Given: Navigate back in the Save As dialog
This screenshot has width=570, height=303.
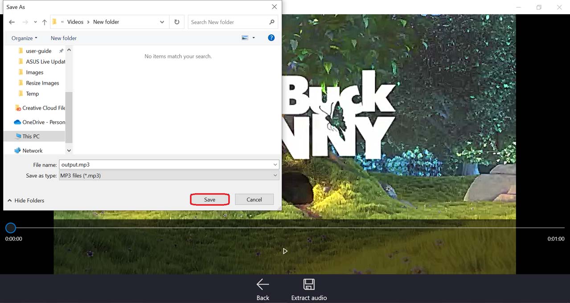Looking at the screenshot, I should (x=12, y=22).
